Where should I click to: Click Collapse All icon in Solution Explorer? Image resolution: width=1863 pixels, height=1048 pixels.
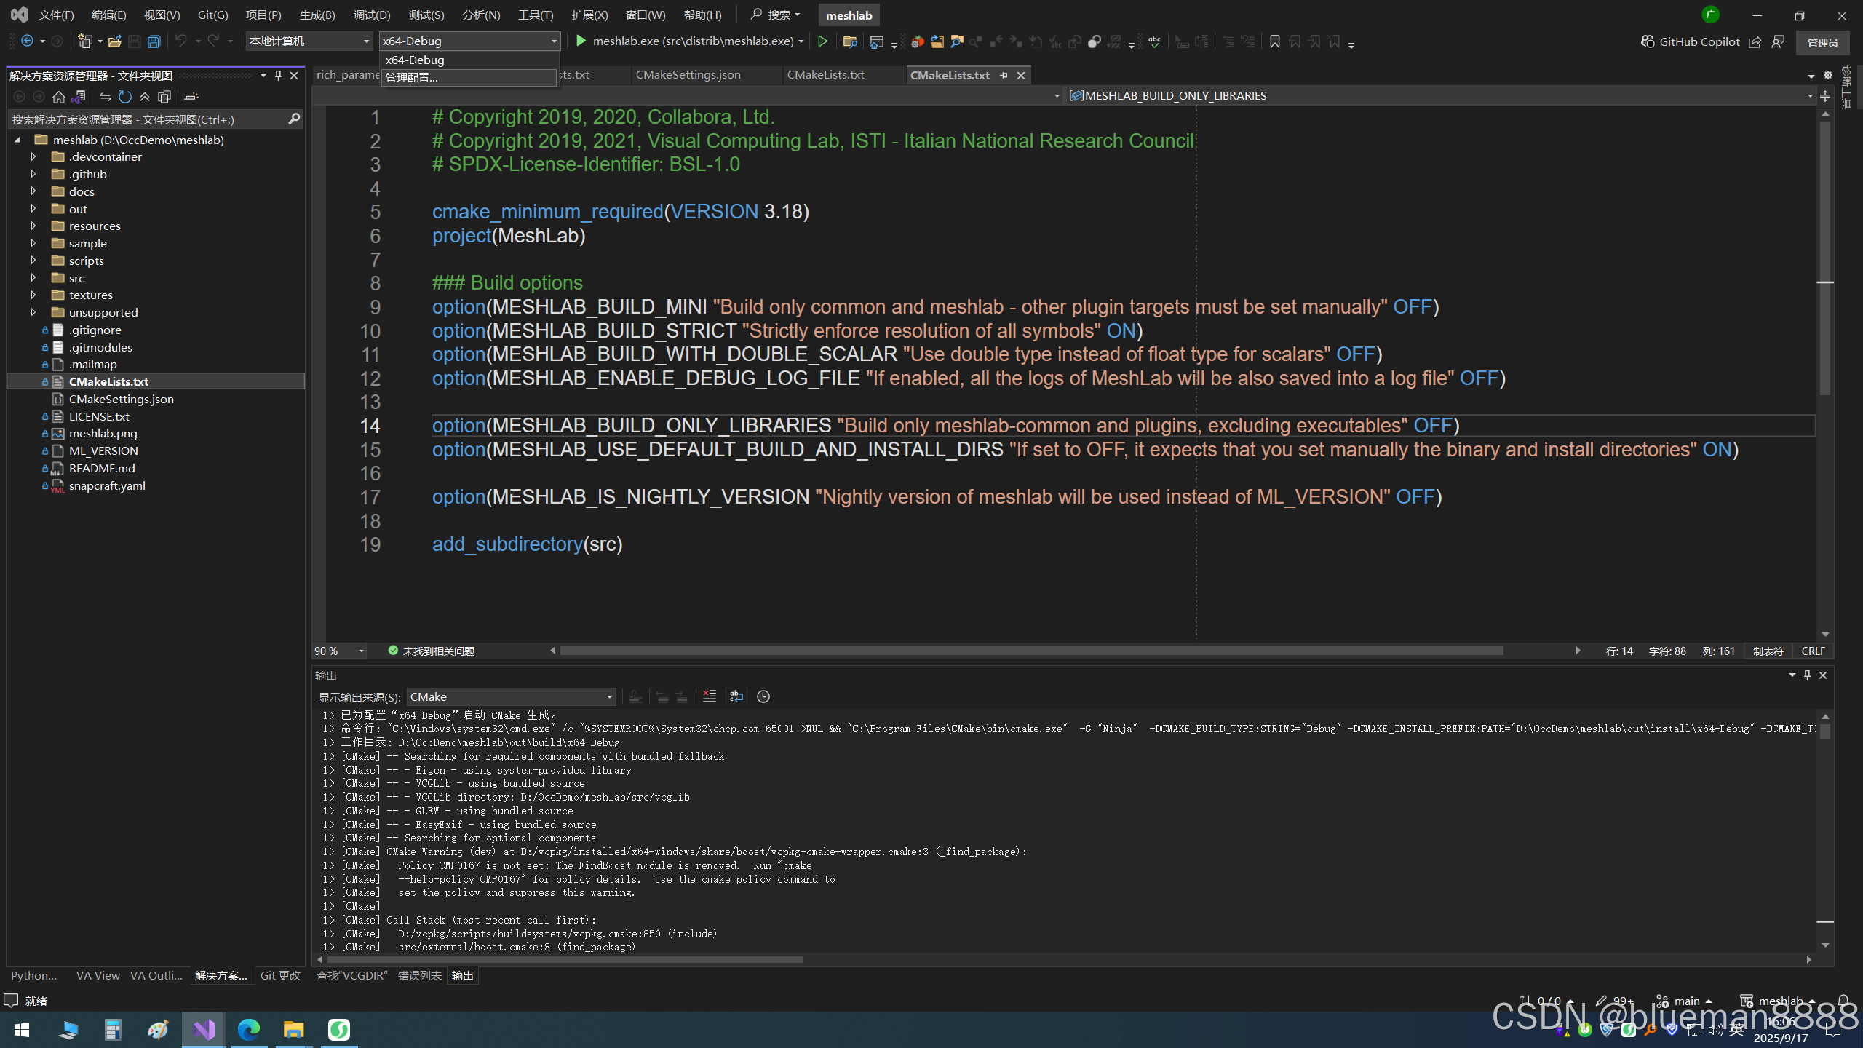click(x=145, y=97)
